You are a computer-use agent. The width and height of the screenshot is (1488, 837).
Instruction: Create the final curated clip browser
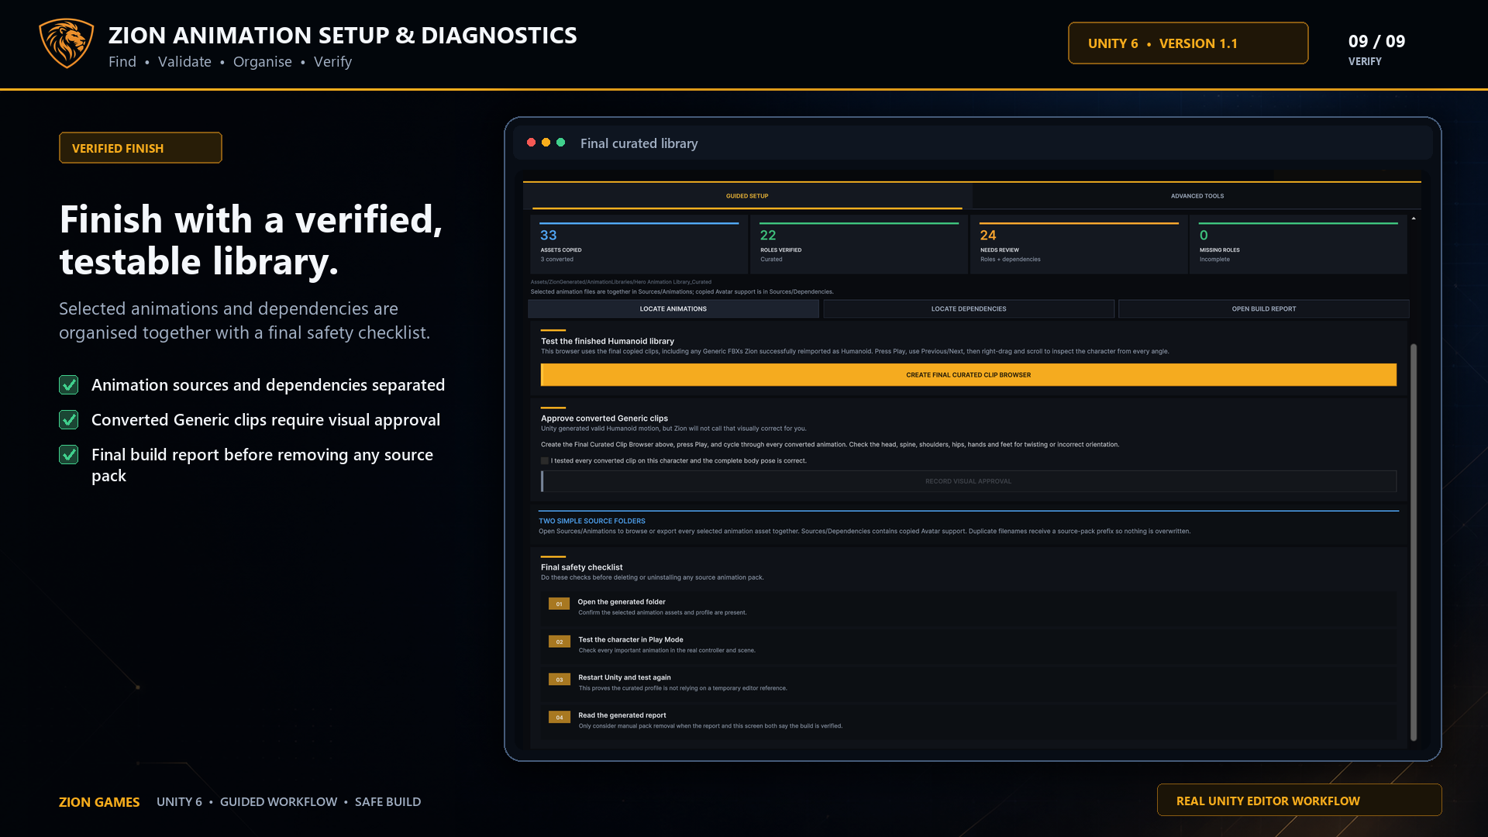pyautogui.click(x=968, y=375)
